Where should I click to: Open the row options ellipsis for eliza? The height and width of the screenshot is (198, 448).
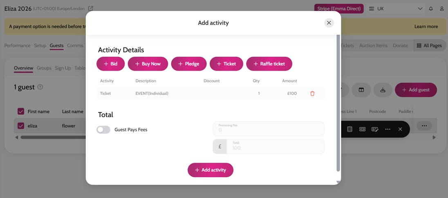[x=424, y=125]
